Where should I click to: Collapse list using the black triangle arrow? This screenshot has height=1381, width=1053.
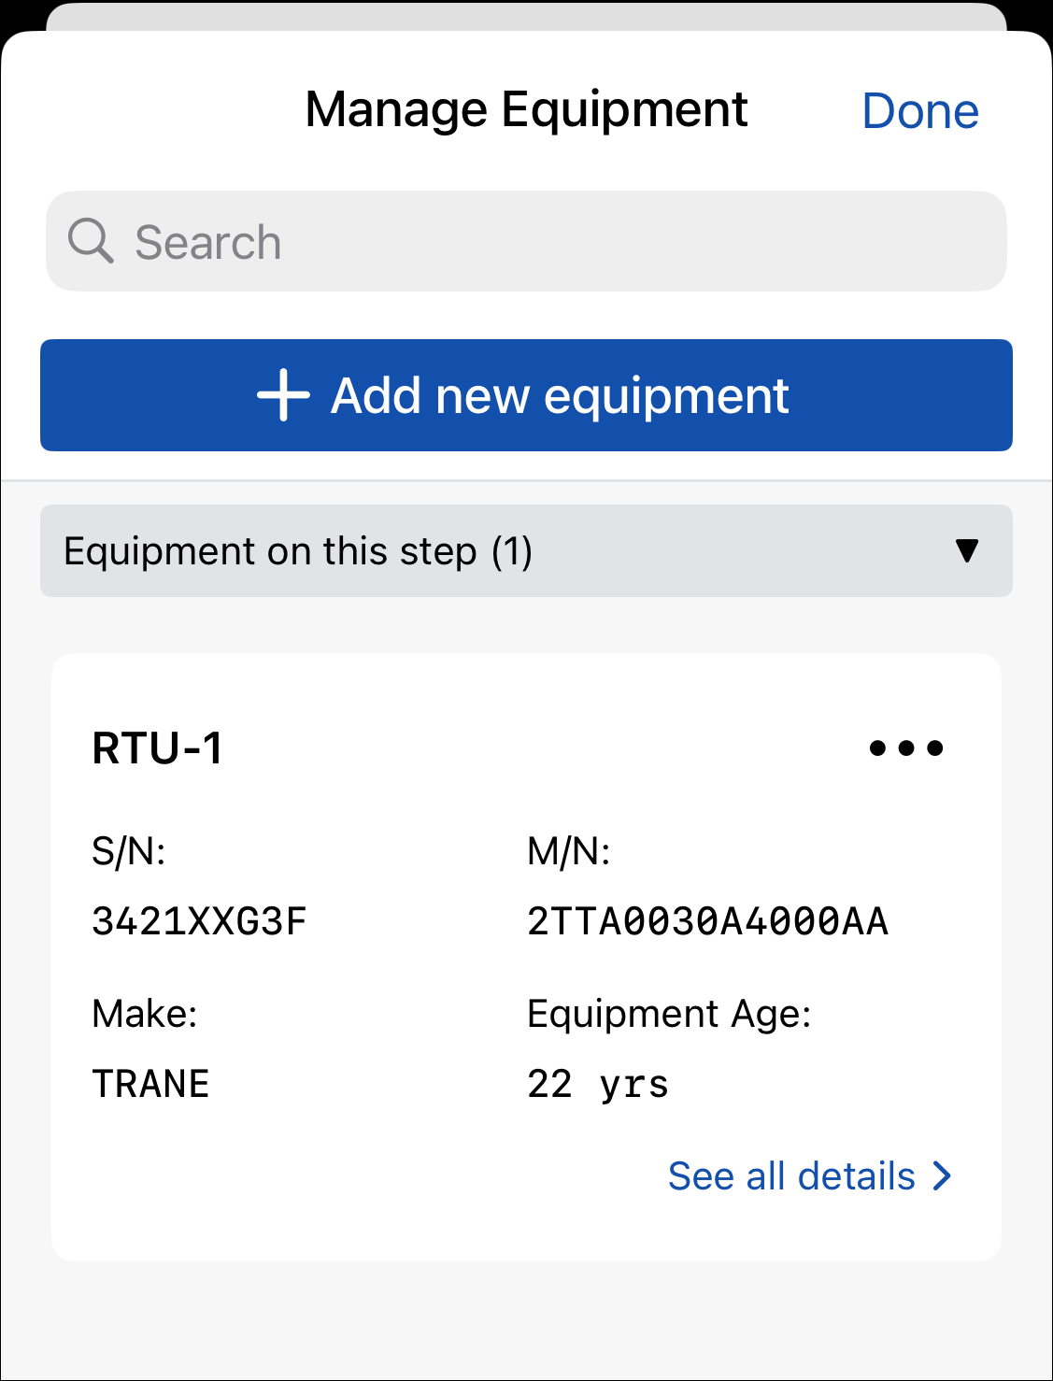pos(967,550)
